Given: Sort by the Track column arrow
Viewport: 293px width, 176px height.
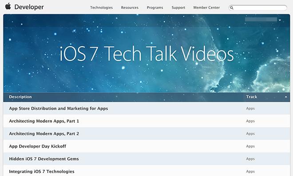Looking at the screenshot, I should click(x=286, y=97).
